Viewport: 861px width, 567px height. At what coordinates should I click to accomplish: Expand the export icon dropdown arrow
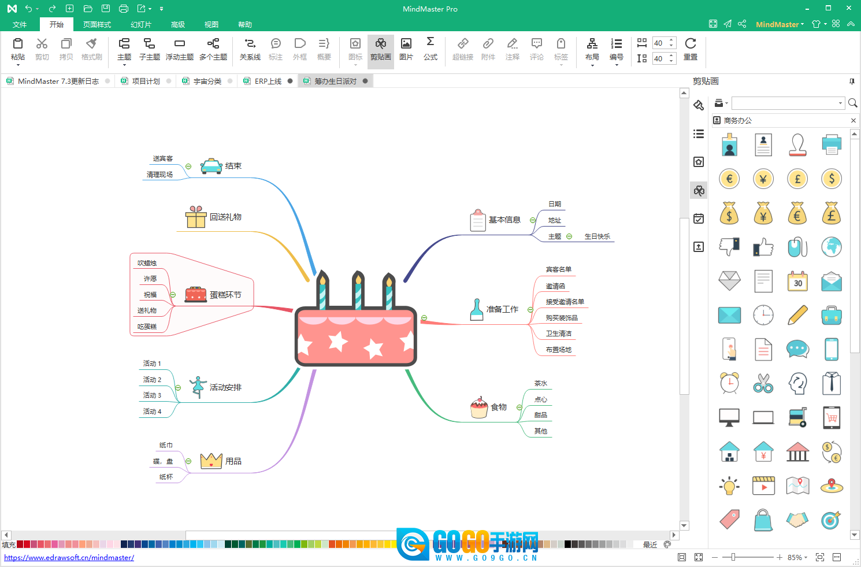click(x=150, y=9)
